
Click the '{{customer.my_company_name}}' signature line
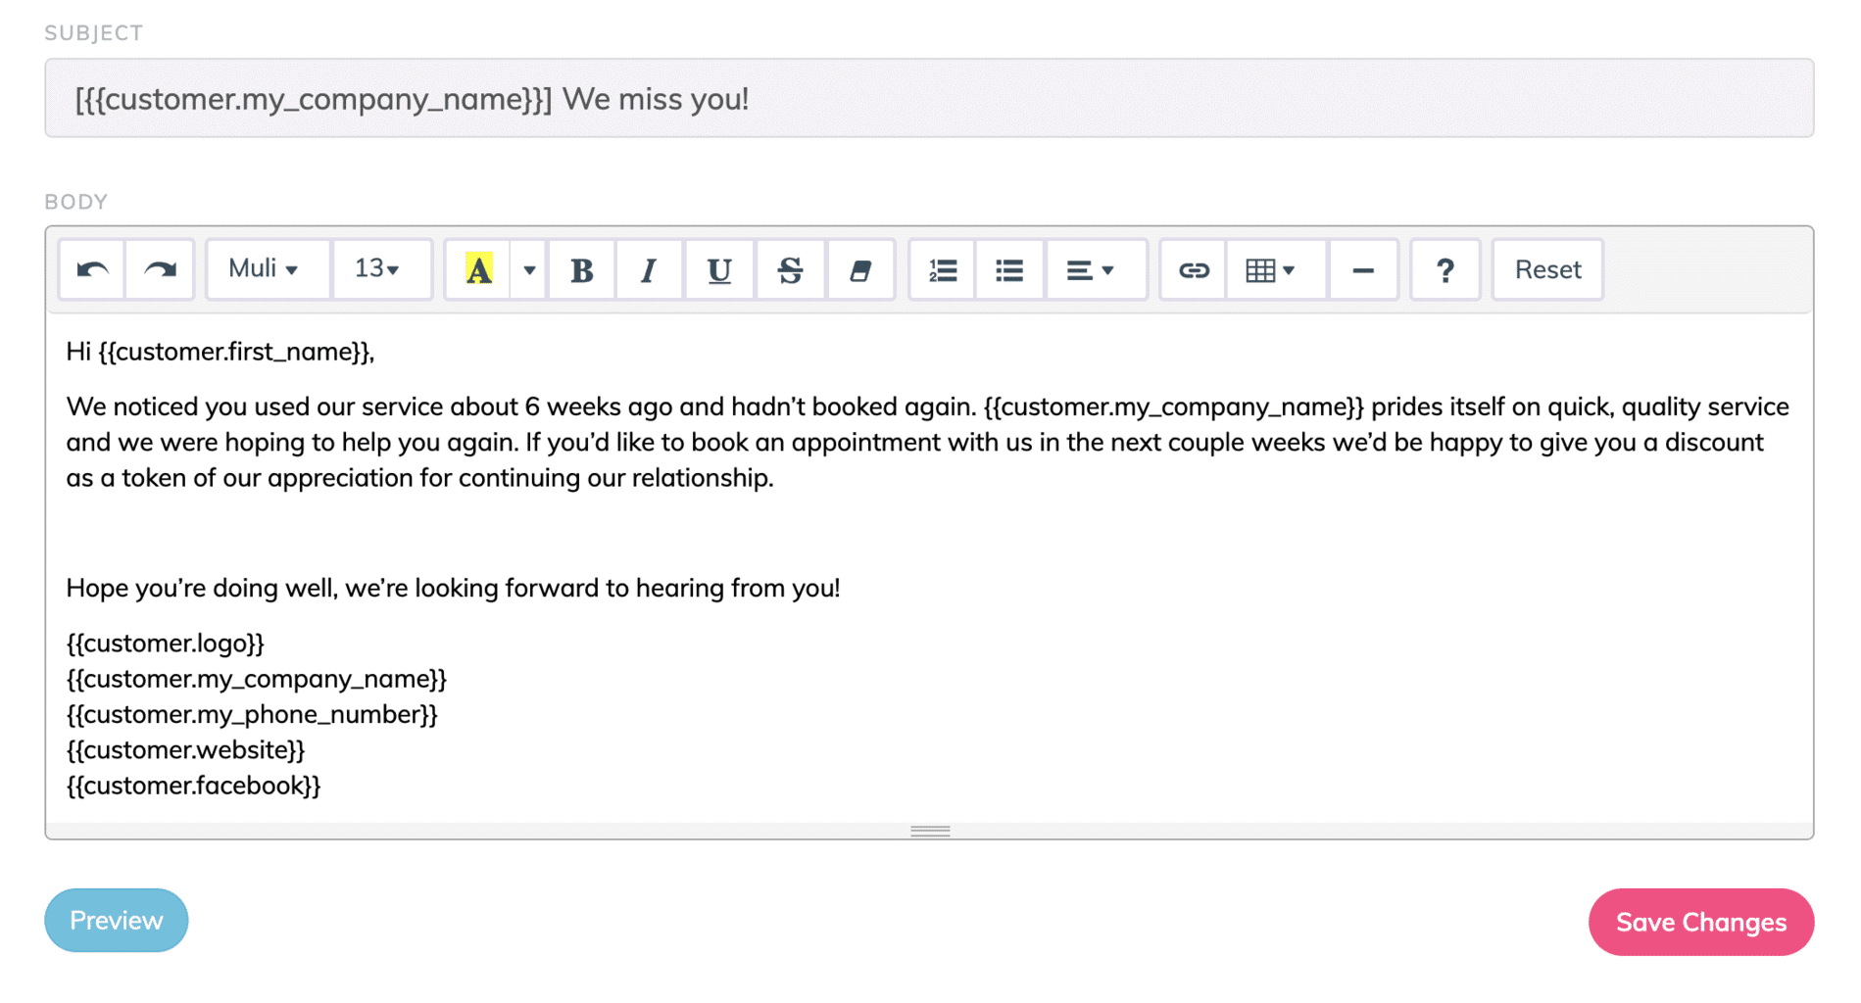point(256,679)
